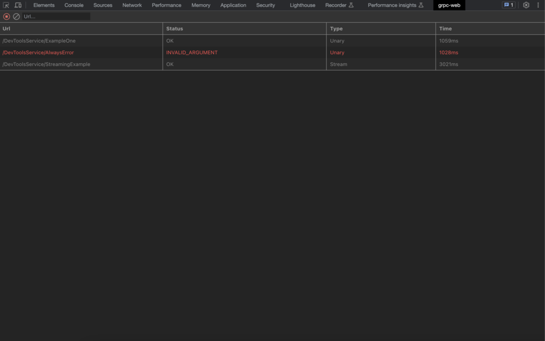Open DevTools settings gear
Image resolution: width=545 pixels, height=341 pixels.
click(x=526, y=5)
